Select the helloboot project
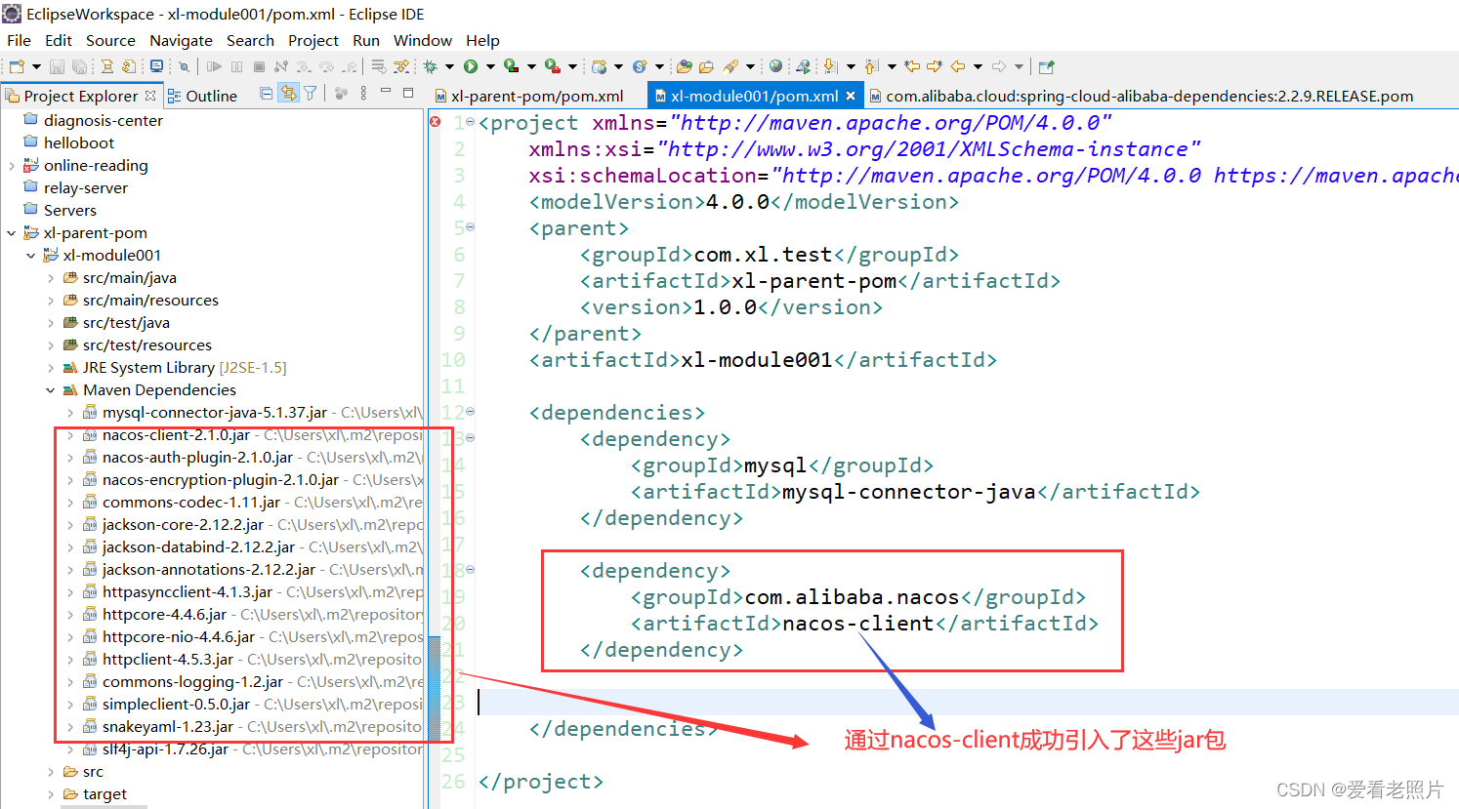 tap(78, 143)
